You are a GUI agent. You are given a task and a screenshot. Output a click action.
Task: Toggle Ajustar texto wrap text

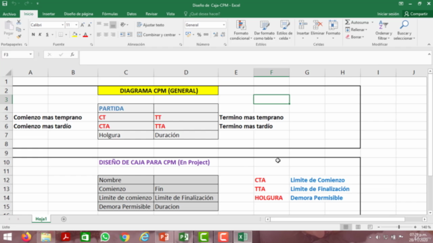click(x=150, y=25)
